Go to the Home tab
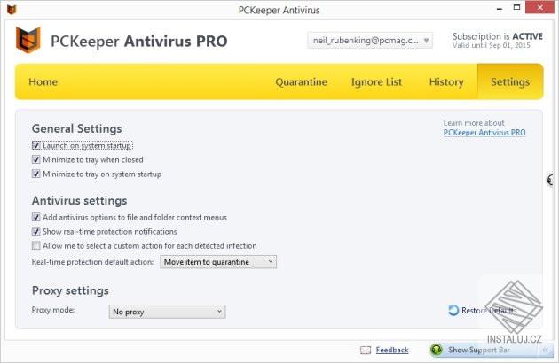The image size is (559, 363). pyautogui.click(x=43, y=81)
